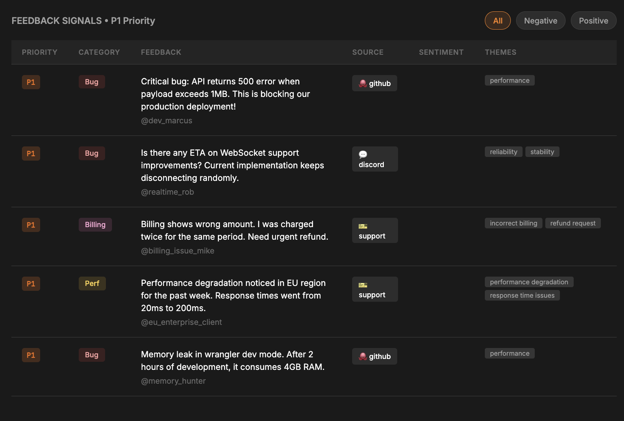The height and width of the screenshot is (421, 624).
Task: Click the THEMES column header
Action: 501,52
